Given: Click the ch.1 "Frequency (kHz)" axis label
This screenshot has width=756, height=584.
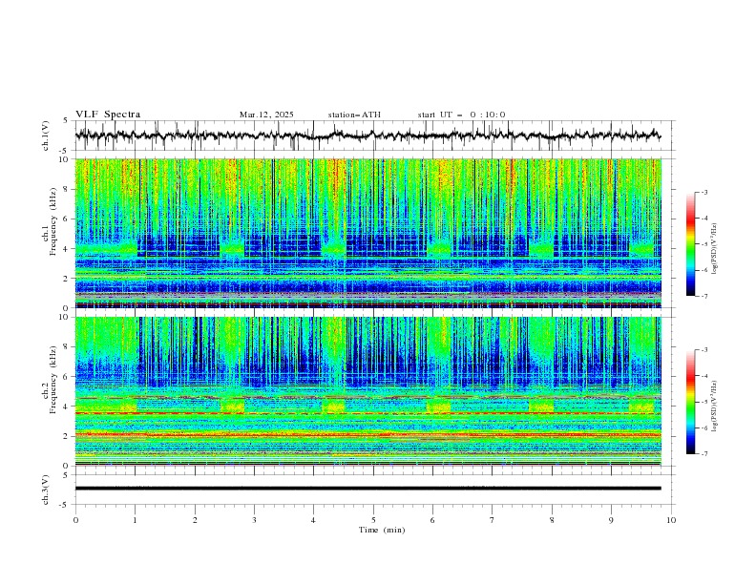Looking at the screenshot, I should coord(54,223).
